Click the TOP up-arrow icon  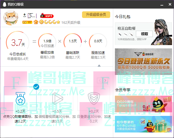25,15
